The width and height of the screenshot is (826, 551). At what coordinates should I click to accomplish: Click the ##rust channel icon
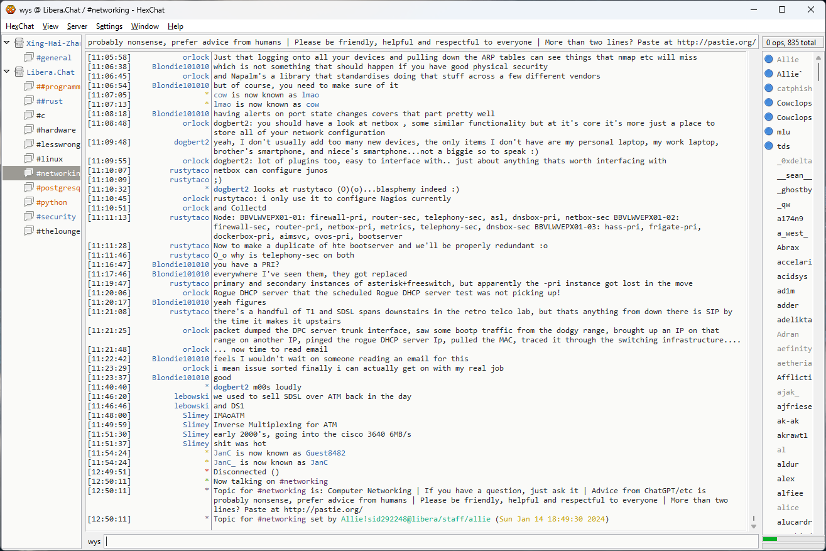point(29,101)
